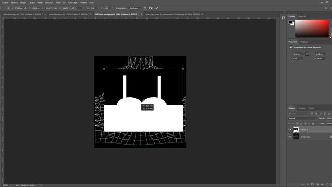Hide the Arrière-plan layer

click(x=290, y=137)
